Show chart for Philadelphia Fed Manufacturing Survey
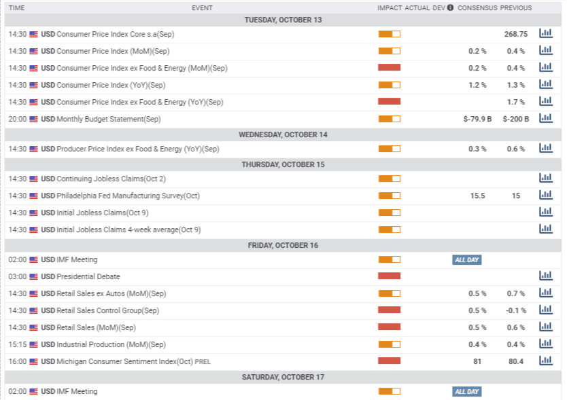567x400 pixels. pyautogui.click(x=545, y=195)
